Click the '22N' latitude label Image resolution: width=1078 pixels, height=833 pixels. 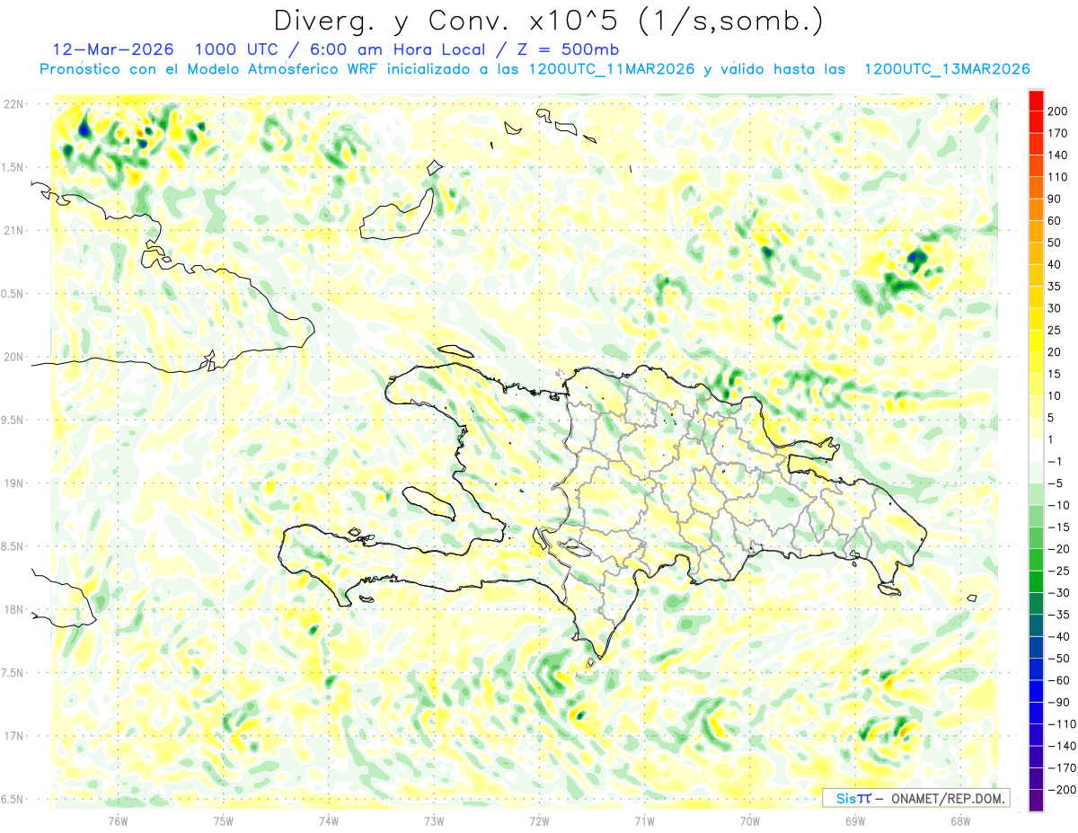click(x=13, y=104)
